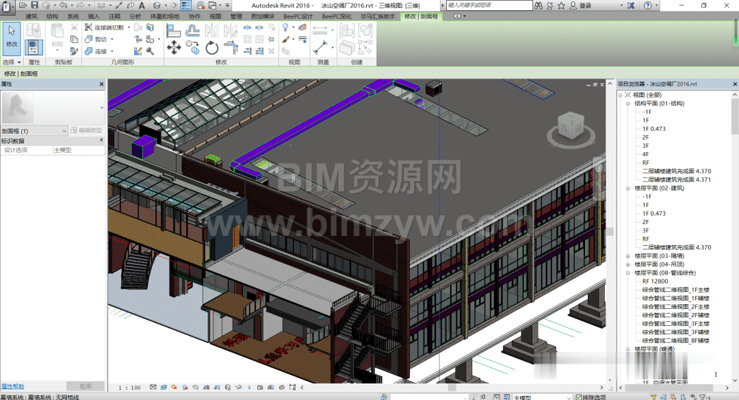The width and height of the screenshot is (739, 400).
Task: Toggle detail level icon in view control bar
Action: (153, 387)
